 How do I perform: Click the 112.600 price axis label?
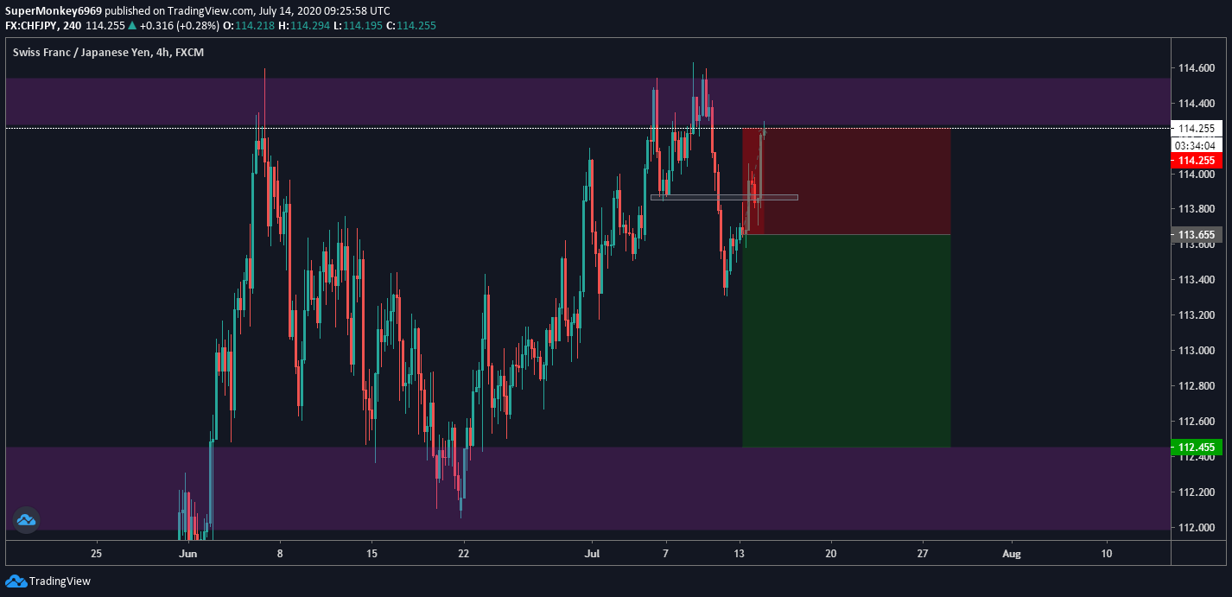click(x=1196, y=422)
